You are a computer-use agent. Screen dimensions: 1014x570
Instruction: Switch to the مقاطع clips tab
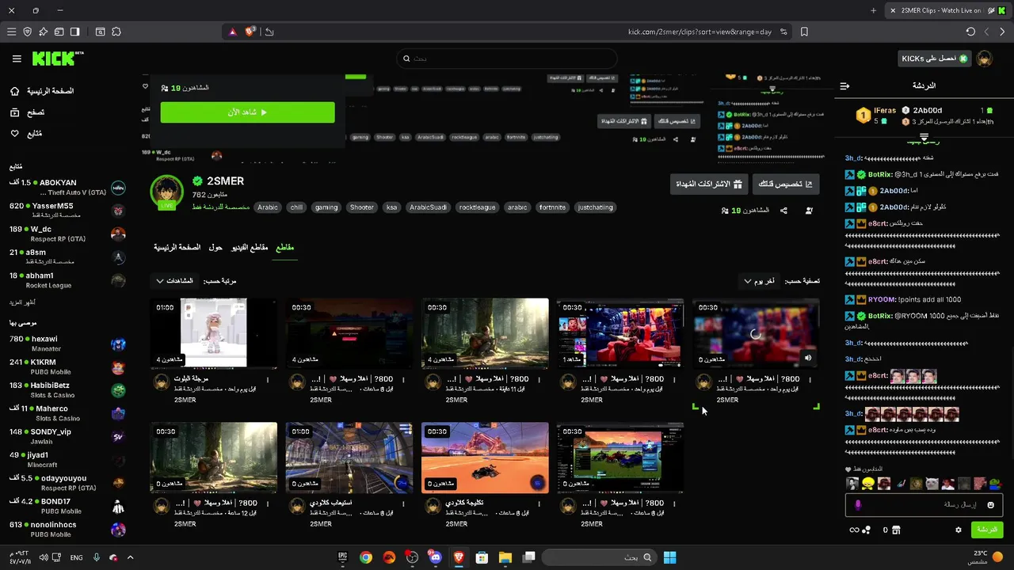[x=284, y=248]
